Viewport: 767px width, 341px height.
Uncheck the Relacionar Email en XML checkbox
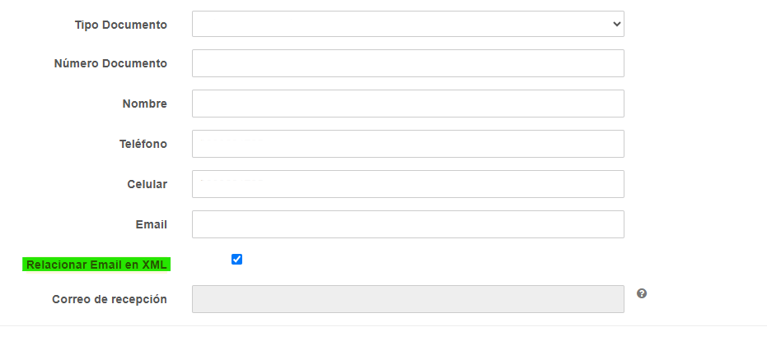tap(236, 260)
